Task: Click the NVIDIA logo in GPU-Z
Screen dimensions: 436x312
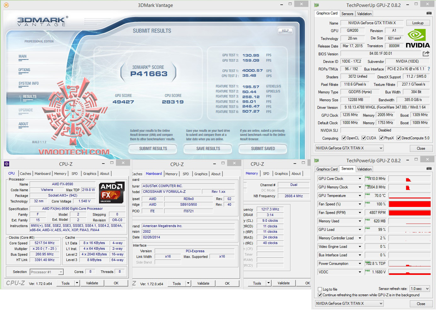Action: click(417, 38)
